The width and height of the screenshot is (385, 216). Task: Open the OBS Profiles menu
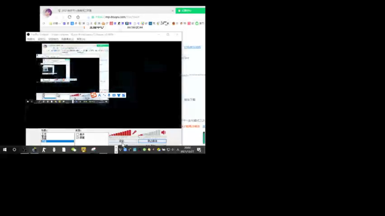(x=53, y=39)
